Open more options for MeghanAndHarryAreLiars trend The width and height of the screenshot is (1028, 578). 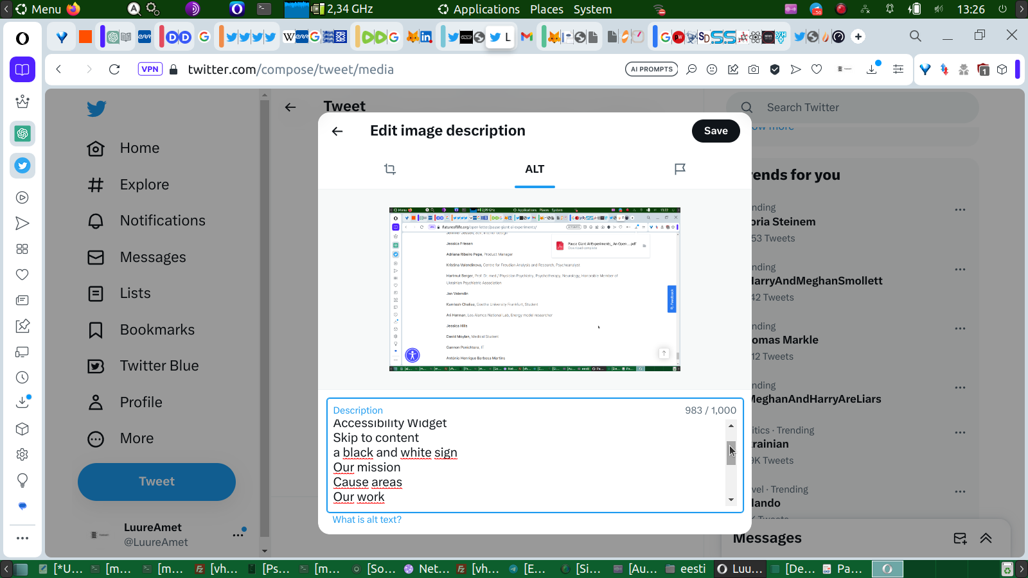pos(960,388)
